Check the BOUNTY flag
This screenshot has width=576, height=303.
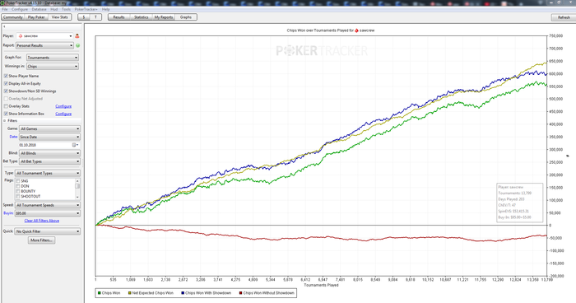click(17, 191)
